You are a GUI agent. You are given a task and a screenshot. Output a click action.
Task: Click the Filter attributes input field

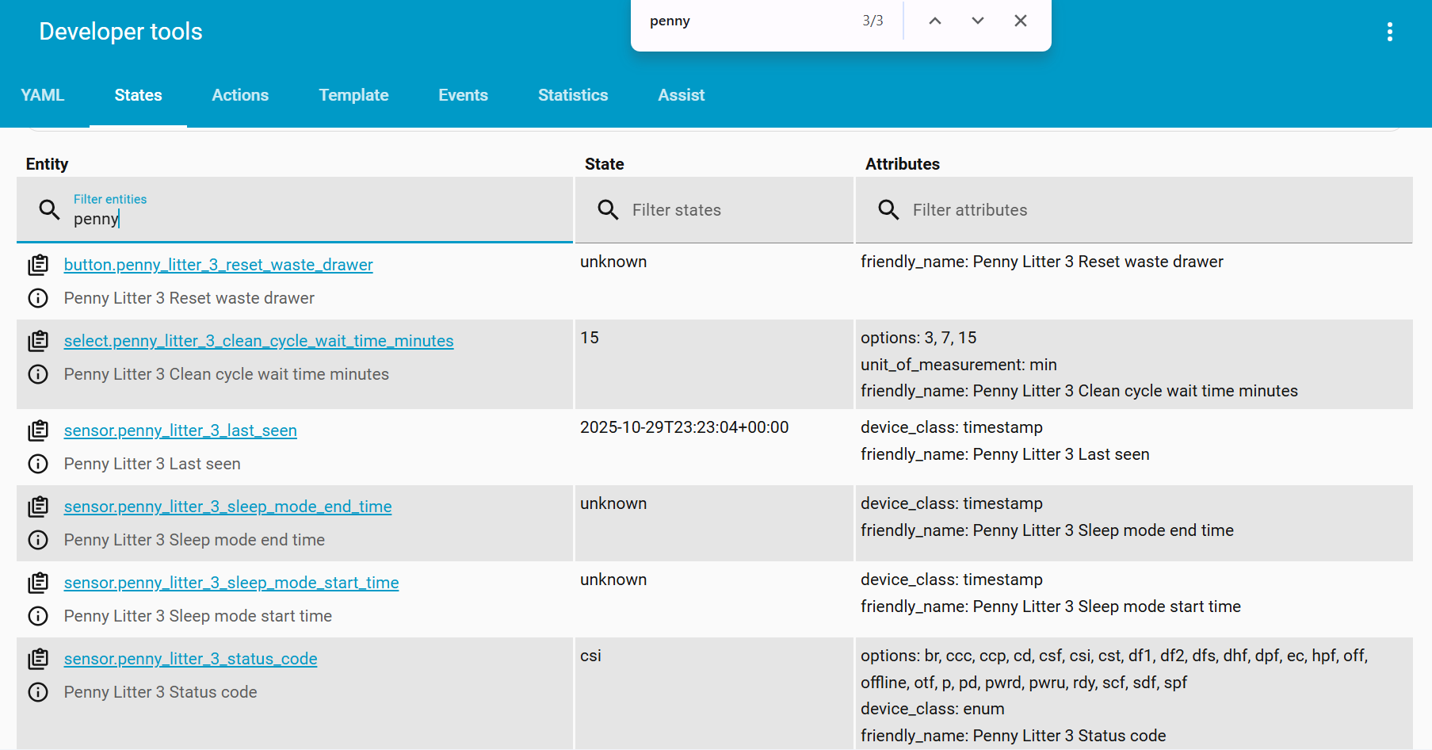1149,210
